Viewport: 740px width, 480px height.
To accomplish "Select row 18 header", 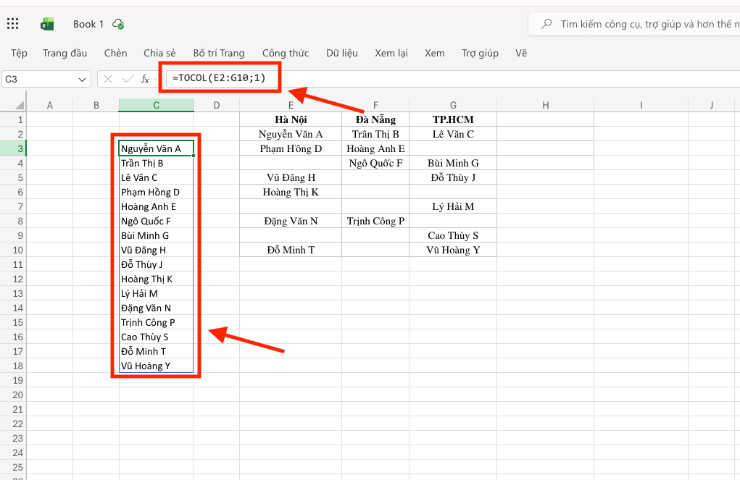I will 13,366.
